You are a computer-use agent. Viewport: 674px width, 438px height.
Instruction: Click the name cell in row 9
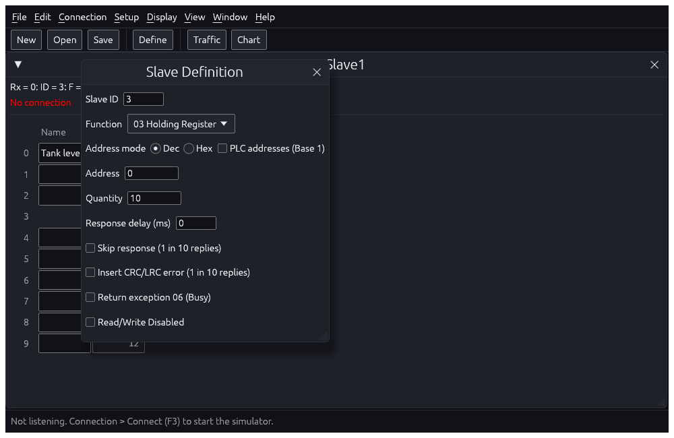tap(65, 344)
